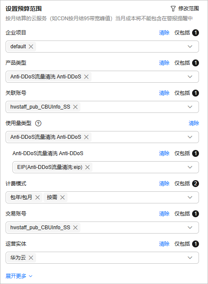Remove the default tag in 企业项目
The height and width of the screenshot is (284, 208).
point(31,47)
